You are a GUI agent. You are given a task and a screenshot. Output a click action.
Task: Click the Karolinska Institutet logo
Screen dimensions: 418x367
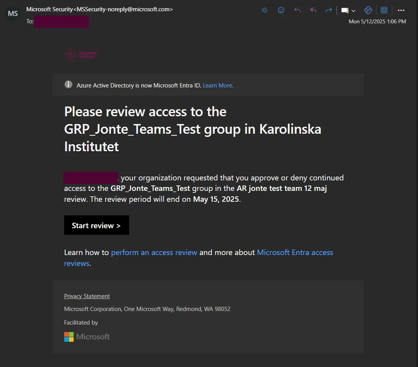pyautogui.click(x=80, y=55)
